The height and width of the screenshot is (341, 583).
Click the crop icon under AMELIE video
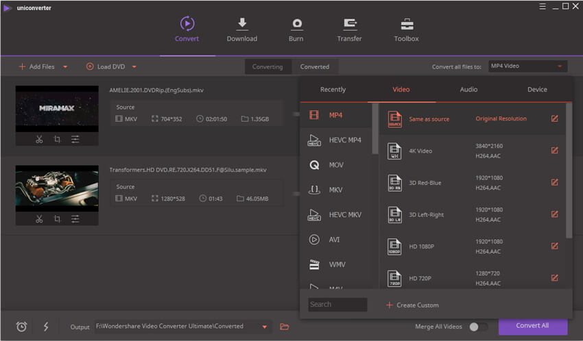point(57,139)
